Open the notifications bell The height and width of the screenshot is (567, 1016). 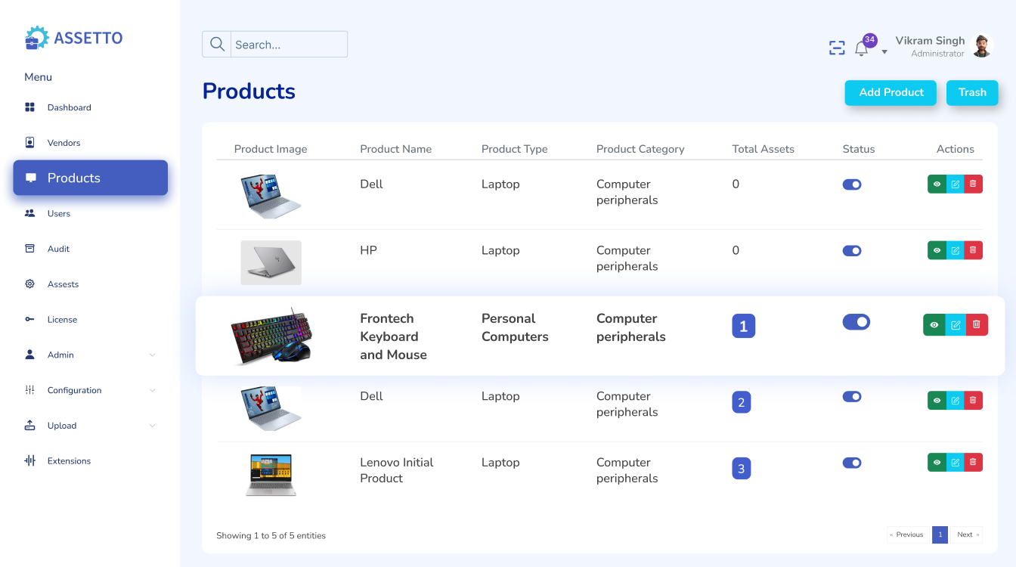pos(861,49)
